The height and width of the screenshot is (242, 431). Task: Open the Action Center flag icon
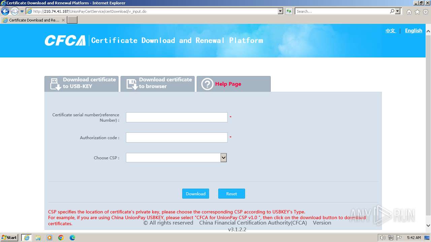pyautogui.click(x=399, y=238)
